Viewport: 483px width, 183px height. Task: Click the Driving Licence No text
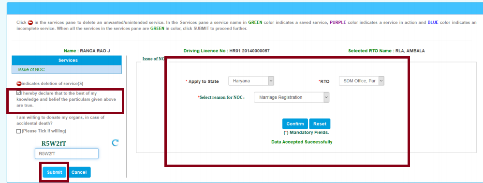226,51
